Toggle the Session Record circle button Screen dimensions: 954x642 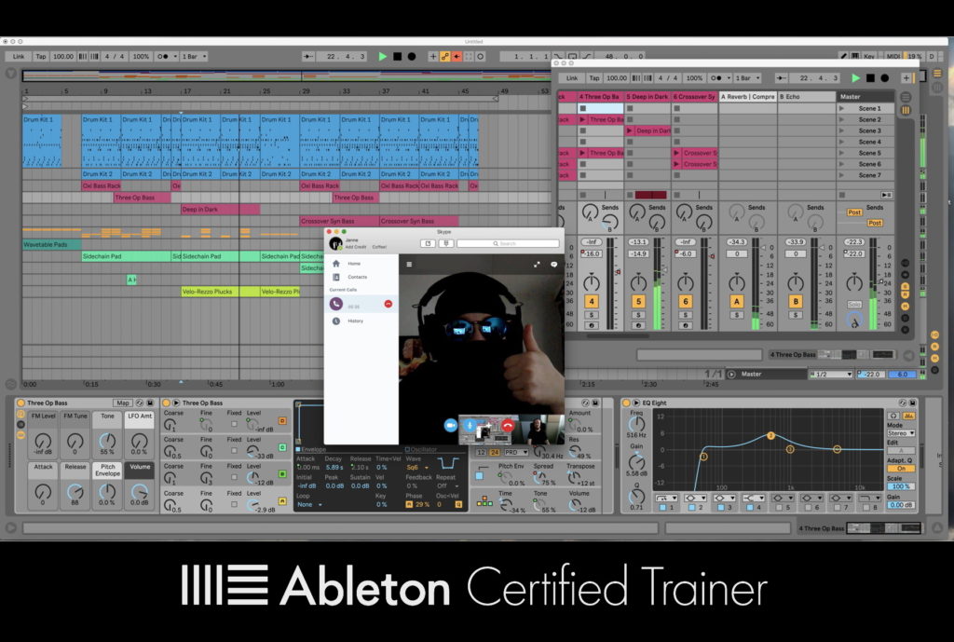tap(481, 57)
